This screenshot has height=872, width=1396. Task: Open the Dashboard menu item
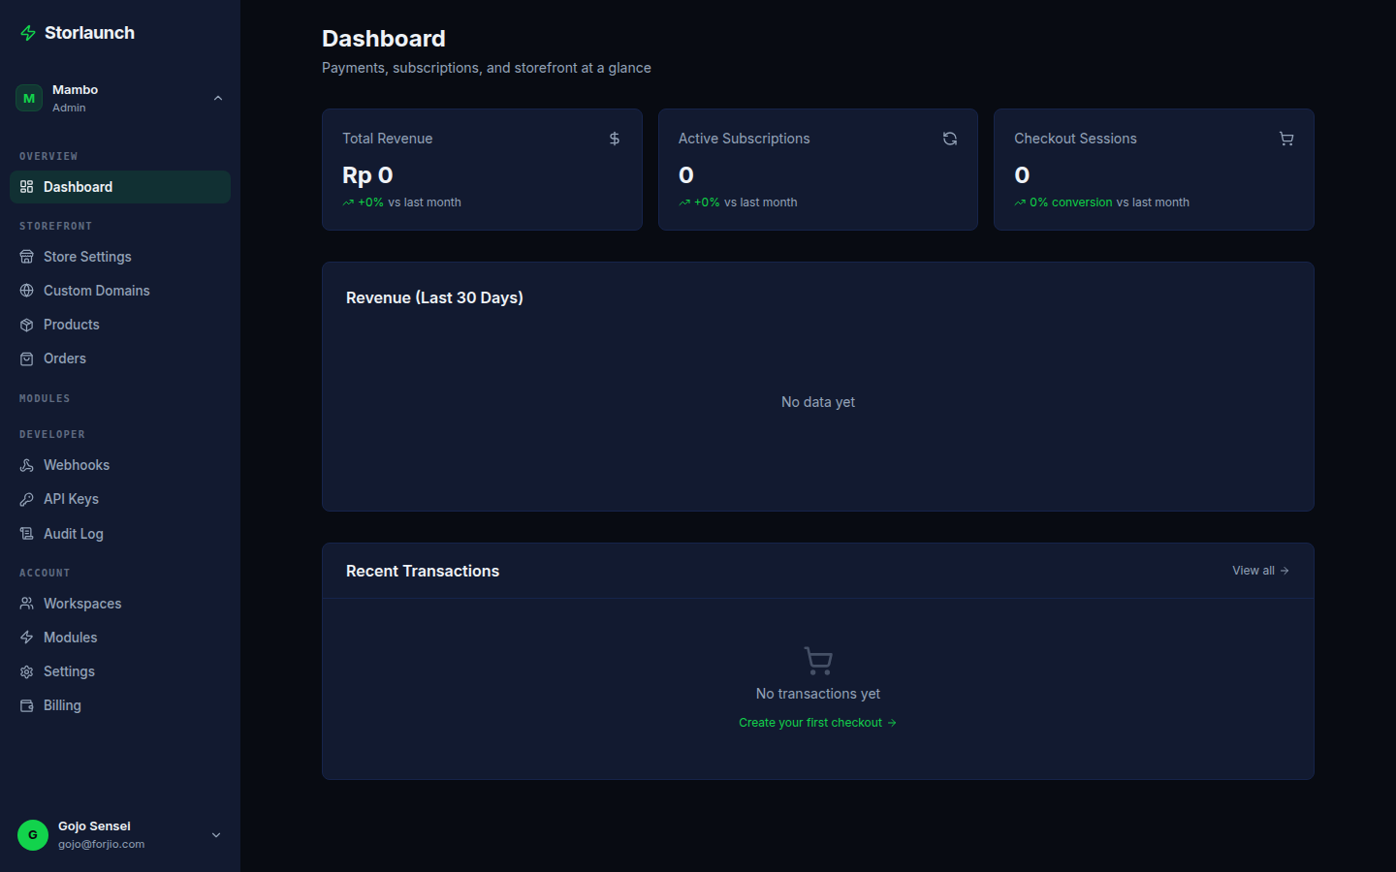(120, 187)
